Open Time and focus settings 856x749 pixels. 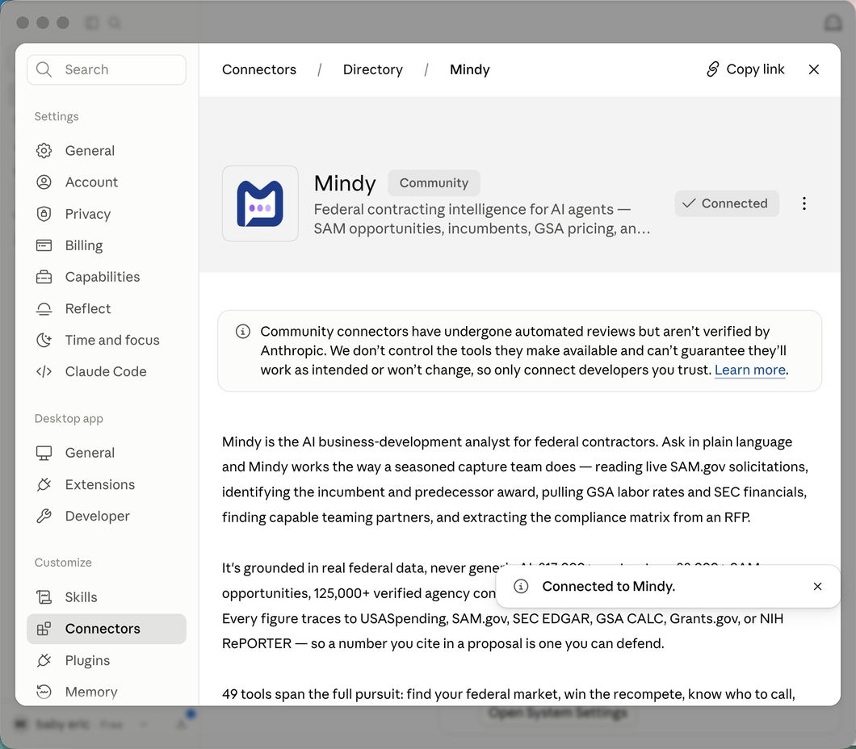pyautogui.click(x=107, y=340)
